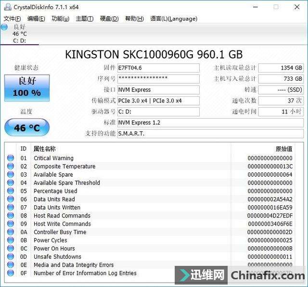This screenshot has height=287, width=308.
Task: Click the 属性名称 column header
Action: point(45,149)
